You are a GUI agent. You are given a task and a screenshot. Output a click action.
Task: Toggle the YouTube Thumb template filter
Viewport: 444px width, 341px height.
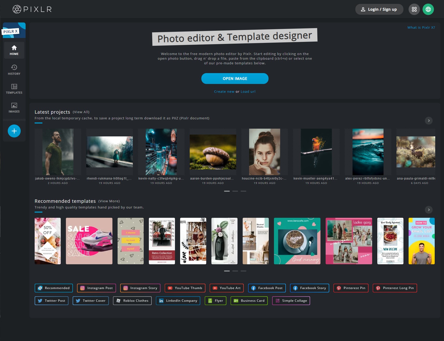(x=185, y=288)
